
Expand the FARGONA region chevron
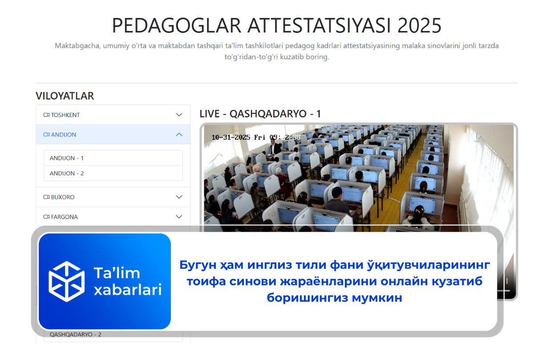click(x=179, y=217)
